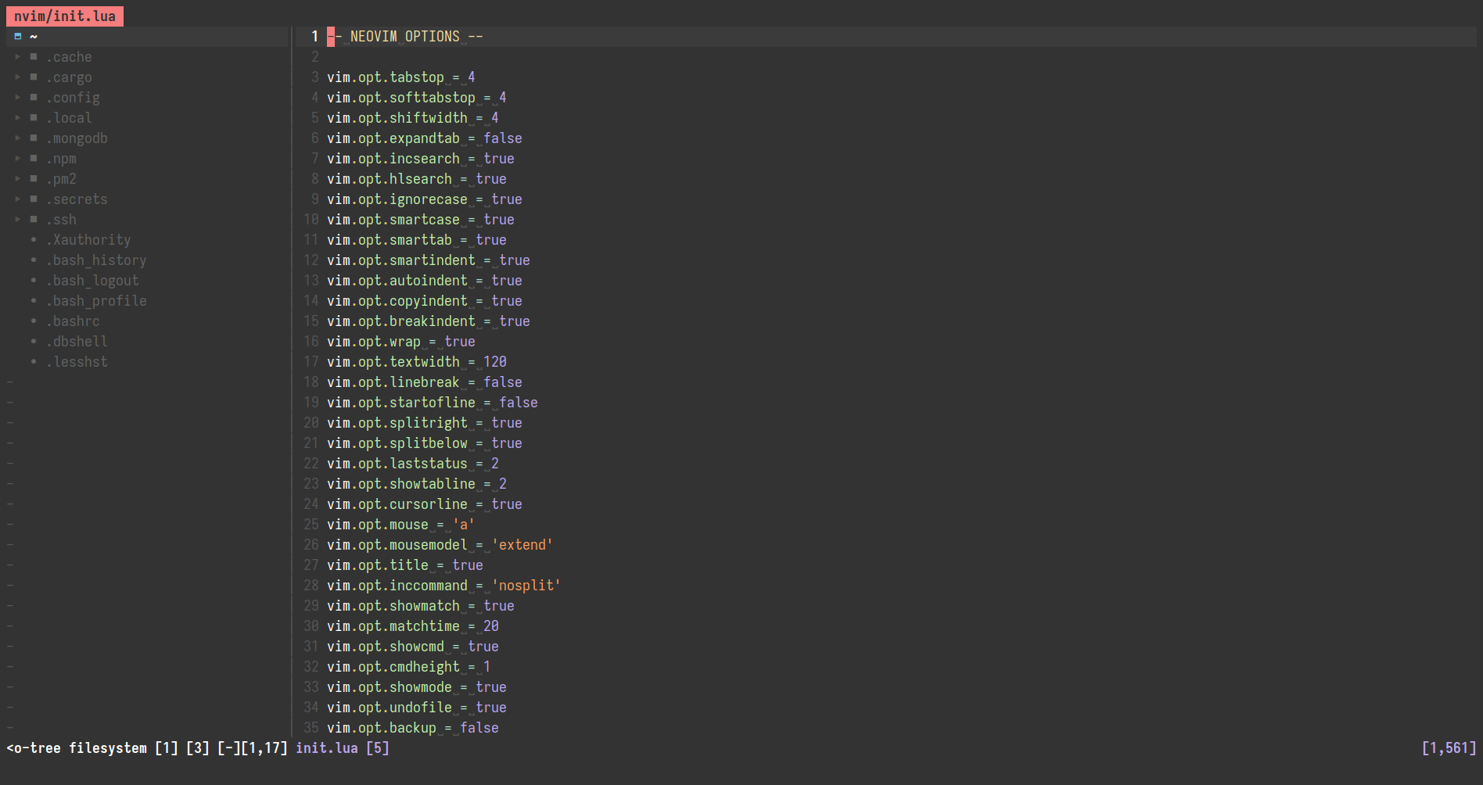Click the vim.opt.matchtime = 20 line
Image resolution: width=1483 pixels, height=785 pixels.
pyautogui.click(x=413, y=625)
